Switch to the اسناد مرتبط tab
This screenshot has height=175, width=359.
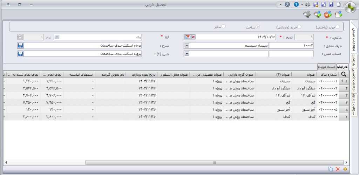(326, 67)
